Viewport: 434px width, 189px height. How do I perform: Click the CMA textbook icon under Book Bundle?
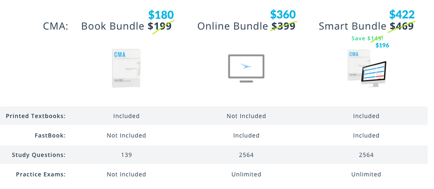(x=126, y=68)
